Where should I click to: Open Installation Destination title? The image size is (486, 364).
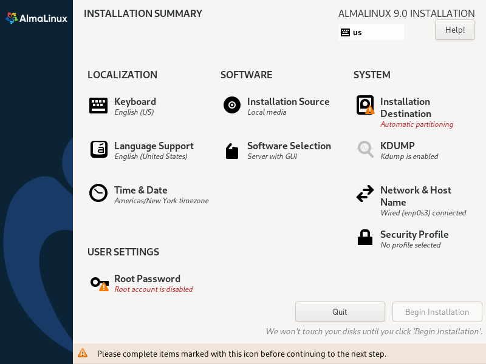tap(405, 108)
